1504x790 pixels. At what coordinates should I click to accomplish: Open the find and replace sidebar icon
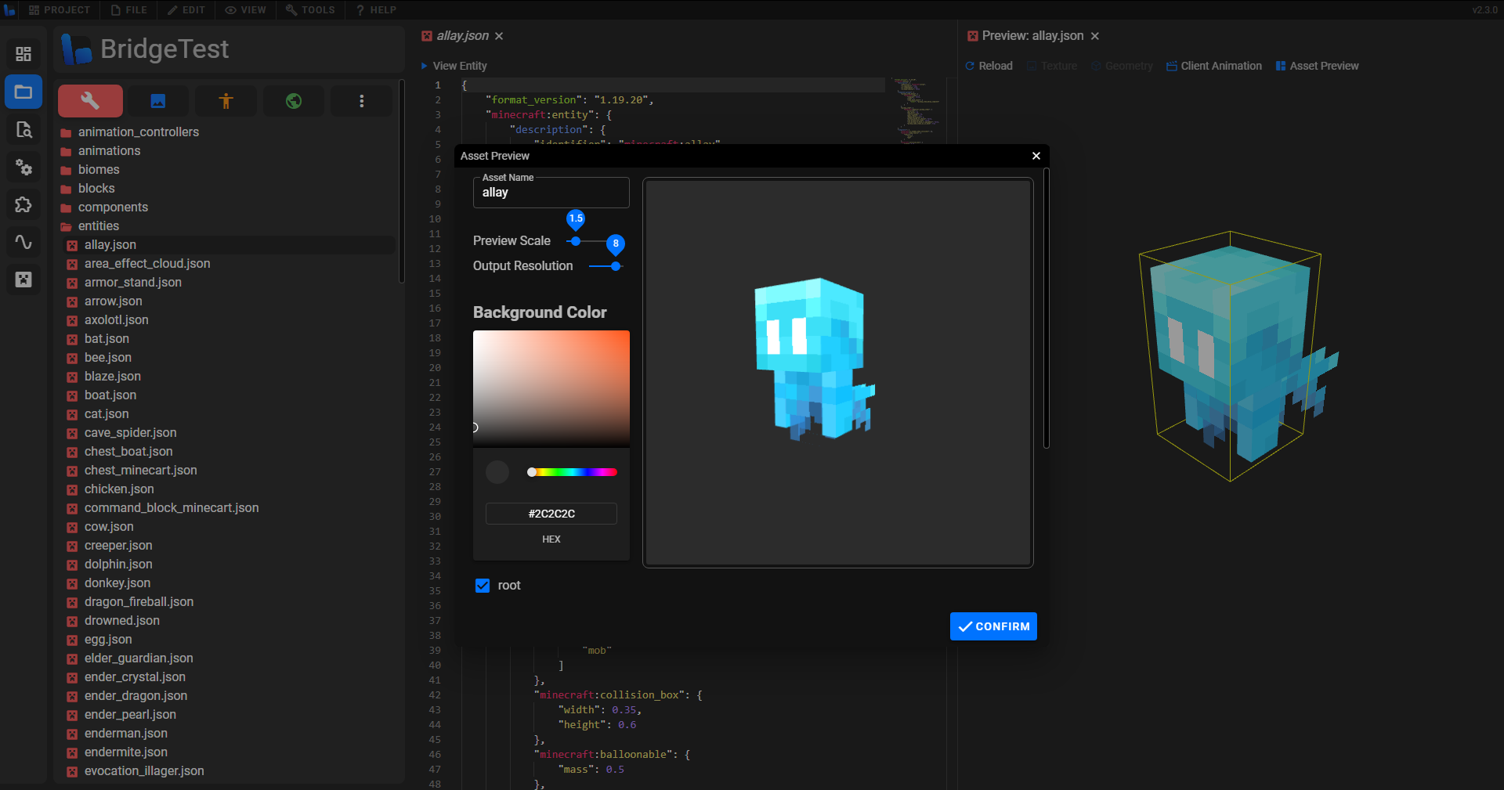click(23, 129)
